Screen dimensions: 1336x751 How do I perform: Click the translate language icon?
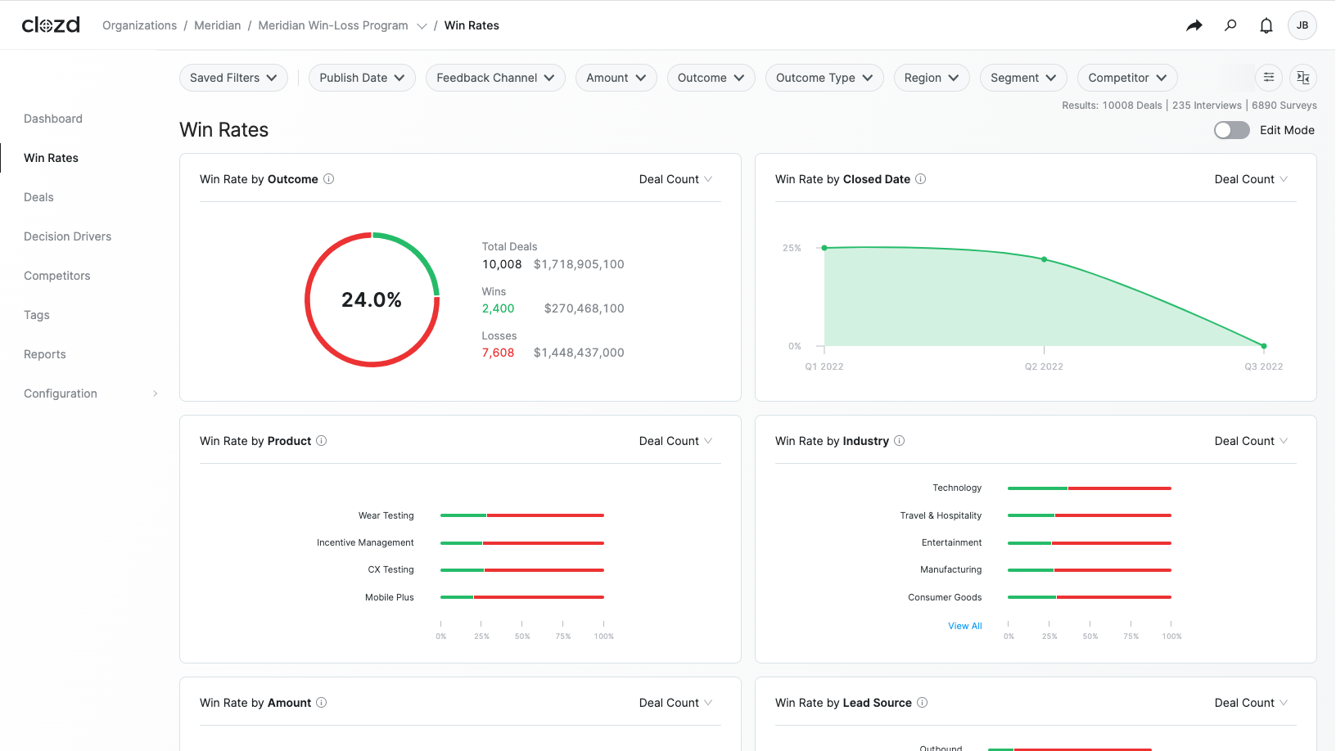click(1303, 78)
